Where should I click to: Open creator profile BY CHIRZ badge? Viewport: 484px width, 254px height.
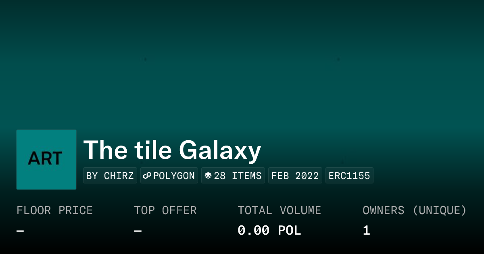click(110, 176)
